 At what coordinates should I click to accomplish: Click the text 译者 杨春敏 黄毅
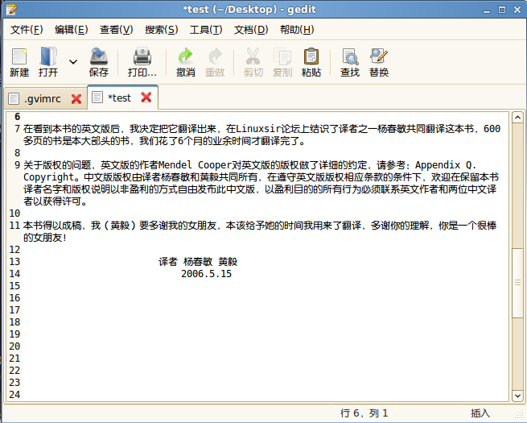pos(198,262)
